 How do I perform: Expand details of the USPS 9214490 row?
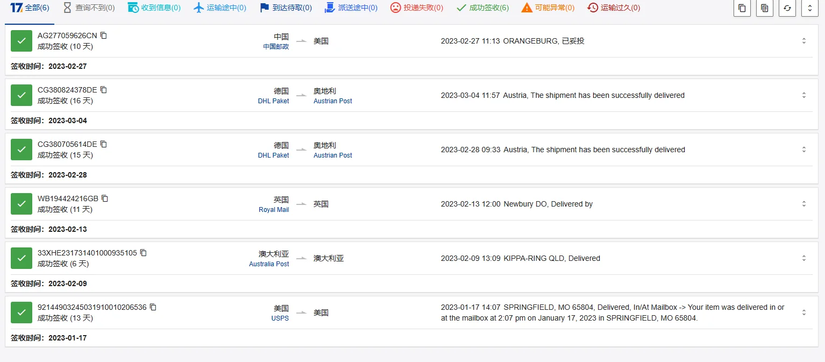804,313
